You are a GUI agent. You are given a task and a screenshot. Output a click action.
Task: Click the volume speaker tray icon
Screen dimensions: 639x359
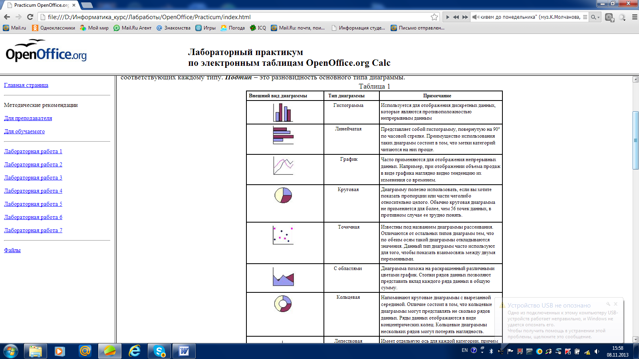(597, 351)
